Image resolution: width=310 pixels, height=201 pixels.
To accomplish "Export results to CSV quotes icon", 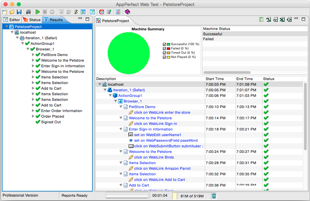I will point(275,19).
